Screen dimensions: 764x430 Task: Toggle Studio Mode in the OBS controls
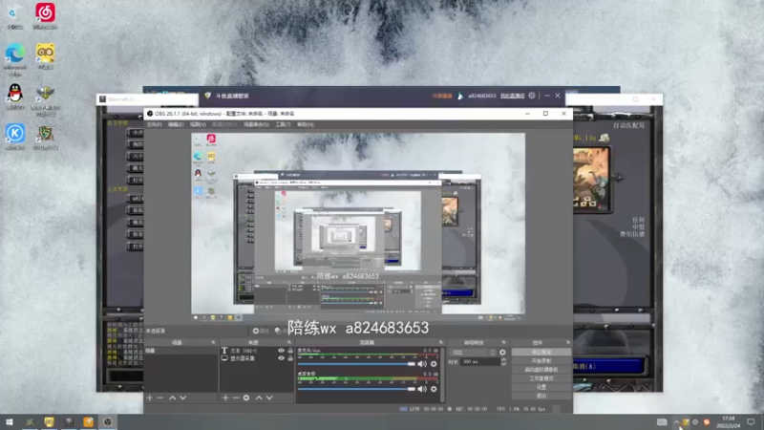(x=541, y=378)
